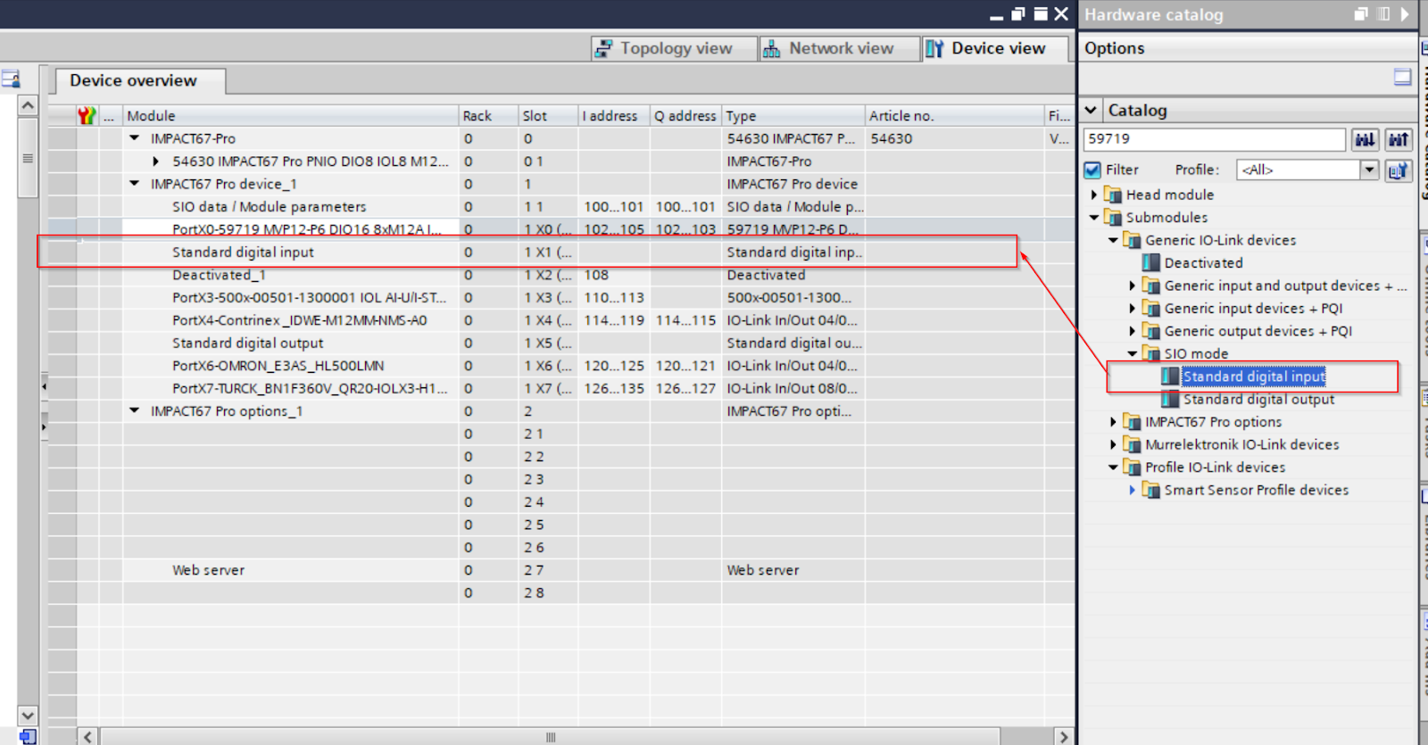Open the Device view tab
Screen dimensions: 1428x745
click(994, 48)
